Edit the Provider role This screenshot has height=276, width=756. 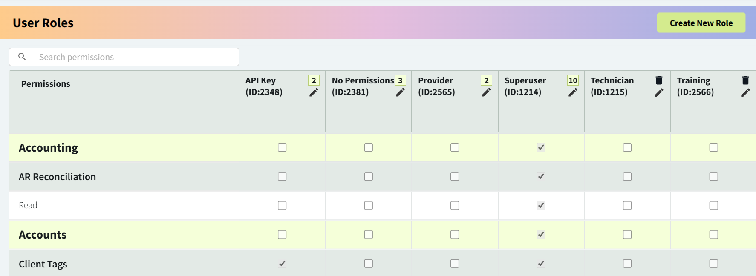(486, 92)
